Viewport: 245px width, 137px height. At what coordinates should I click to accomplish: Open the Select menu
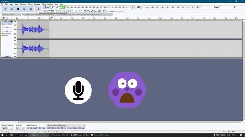[x=11, y=4]
